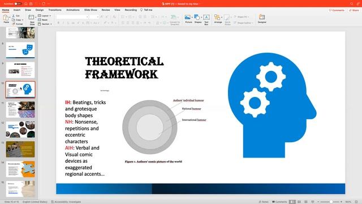Click the Redo icon in title bar

tap(44, 4)
